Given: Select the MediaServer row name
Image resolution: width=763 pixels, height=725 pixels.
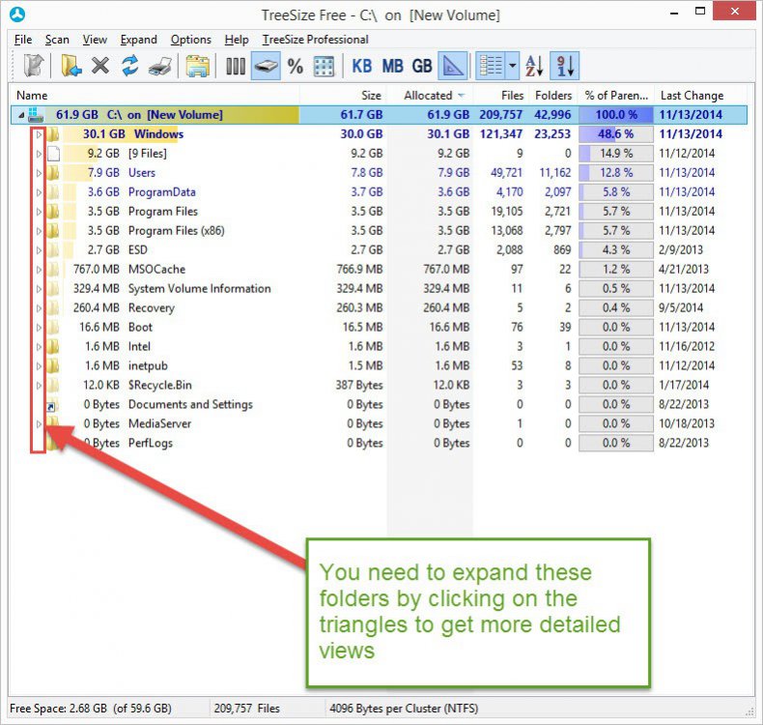Looking at the screenshot, I should (159, 423).
